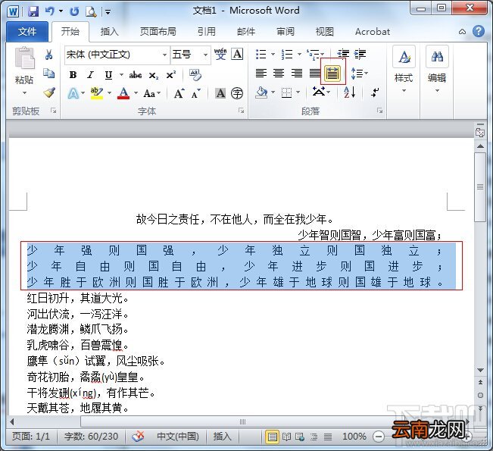Click the zoom out minus button
This screenshot has width=493, height=451.
(x=379, y=436)
